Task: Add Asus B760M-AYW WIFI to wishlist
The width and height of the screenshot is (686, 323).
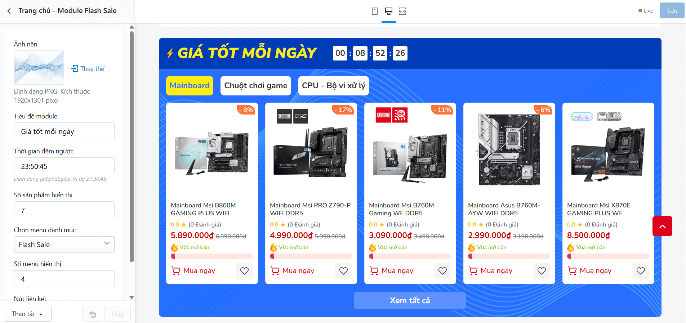Action: (542, 271)
